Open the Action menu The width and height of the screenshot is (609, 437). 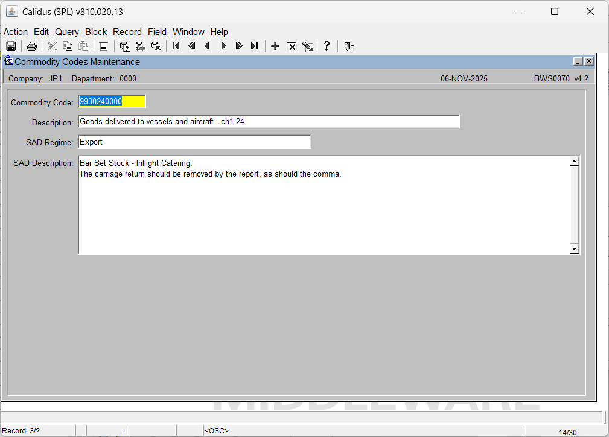click(16, 32)
